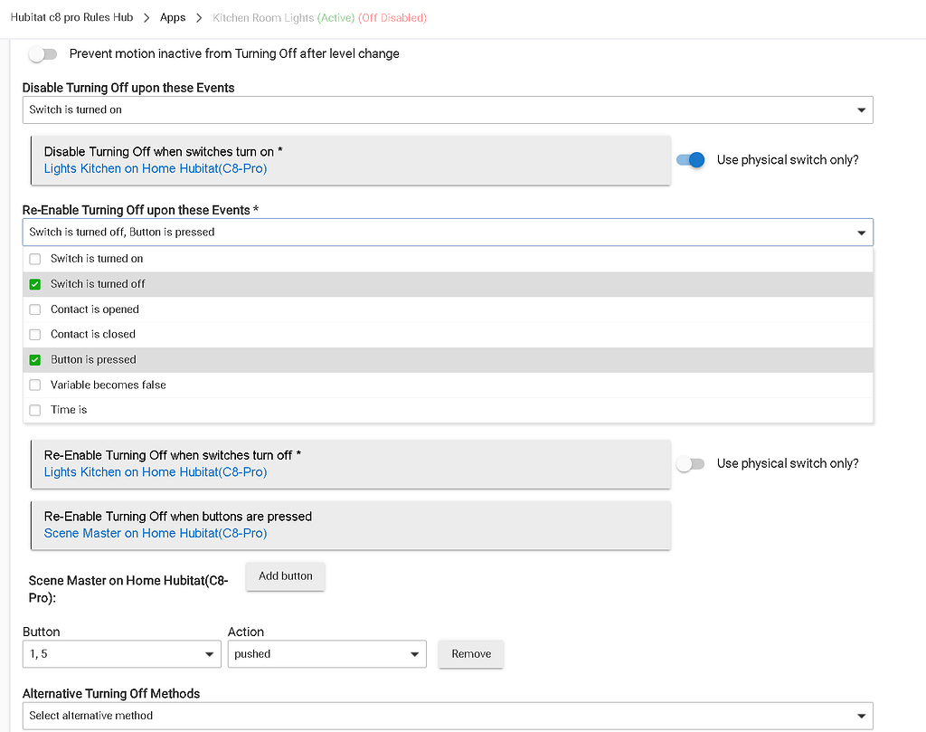
Task: Click the Remove button
Action: 470,654
